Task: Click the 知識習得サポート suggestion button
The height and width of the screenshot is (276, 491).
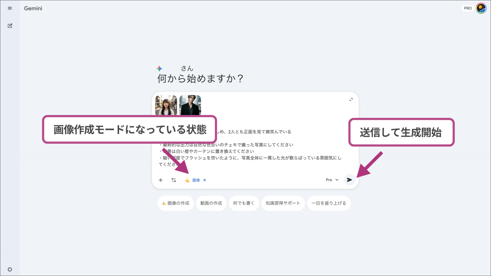Action: click(283, 203)
